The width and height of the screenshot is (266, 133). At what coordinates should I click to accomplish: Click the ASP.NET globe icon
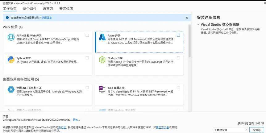coord(11,37)
